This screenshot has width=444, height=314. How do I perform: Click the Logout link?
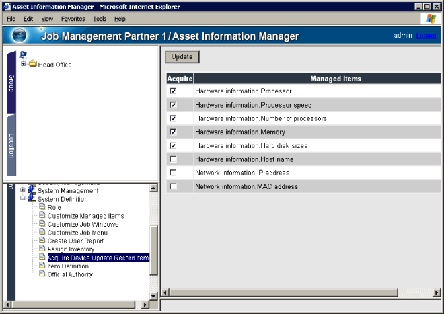(426, 36)
